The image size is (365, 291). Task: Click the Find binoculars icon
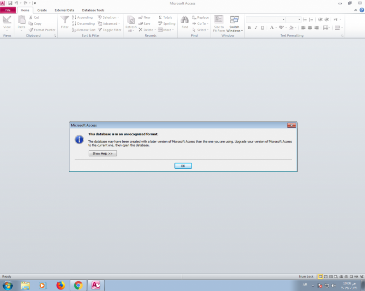pos(184,20)
